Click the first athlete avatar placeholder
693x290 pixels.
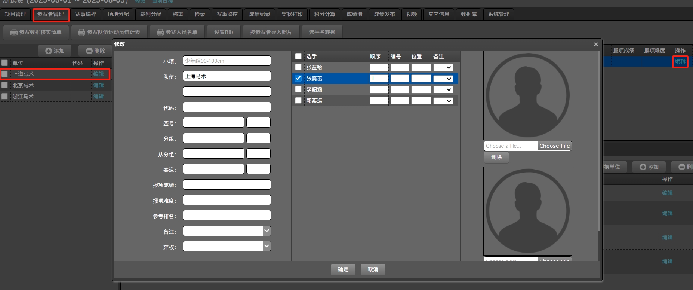(x=527, y=95)
